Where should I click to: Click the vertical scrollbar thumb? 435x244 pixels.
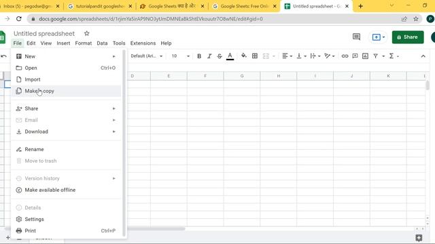428,85
